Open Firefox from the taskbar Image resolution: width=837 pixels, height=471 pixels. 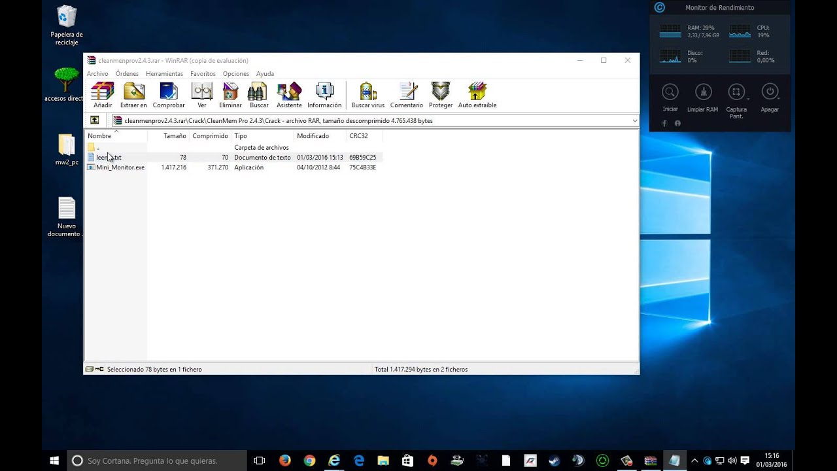click(284, 461)
